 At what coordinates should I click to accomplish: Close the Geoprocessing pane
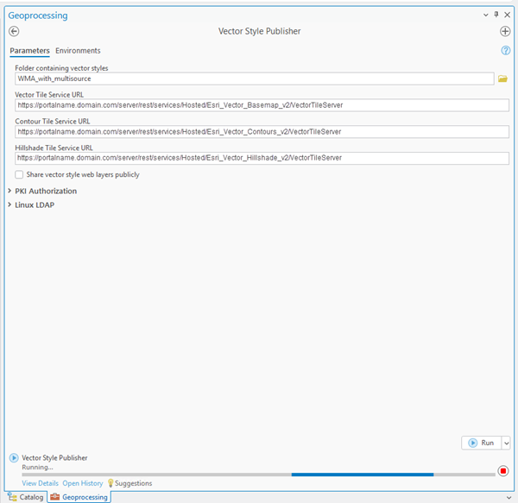point(507,15)
